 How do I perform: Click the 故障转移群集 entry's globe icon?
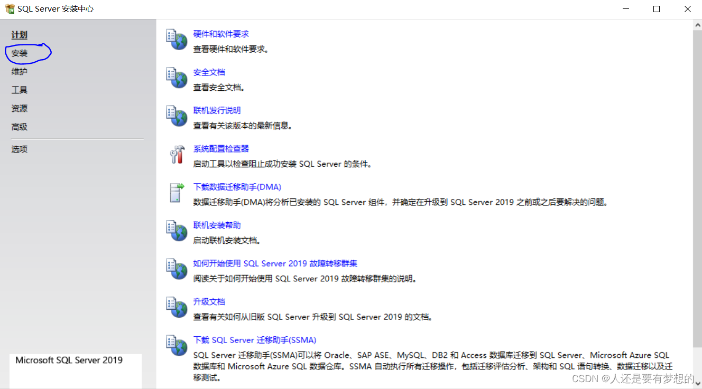[176, 269]
